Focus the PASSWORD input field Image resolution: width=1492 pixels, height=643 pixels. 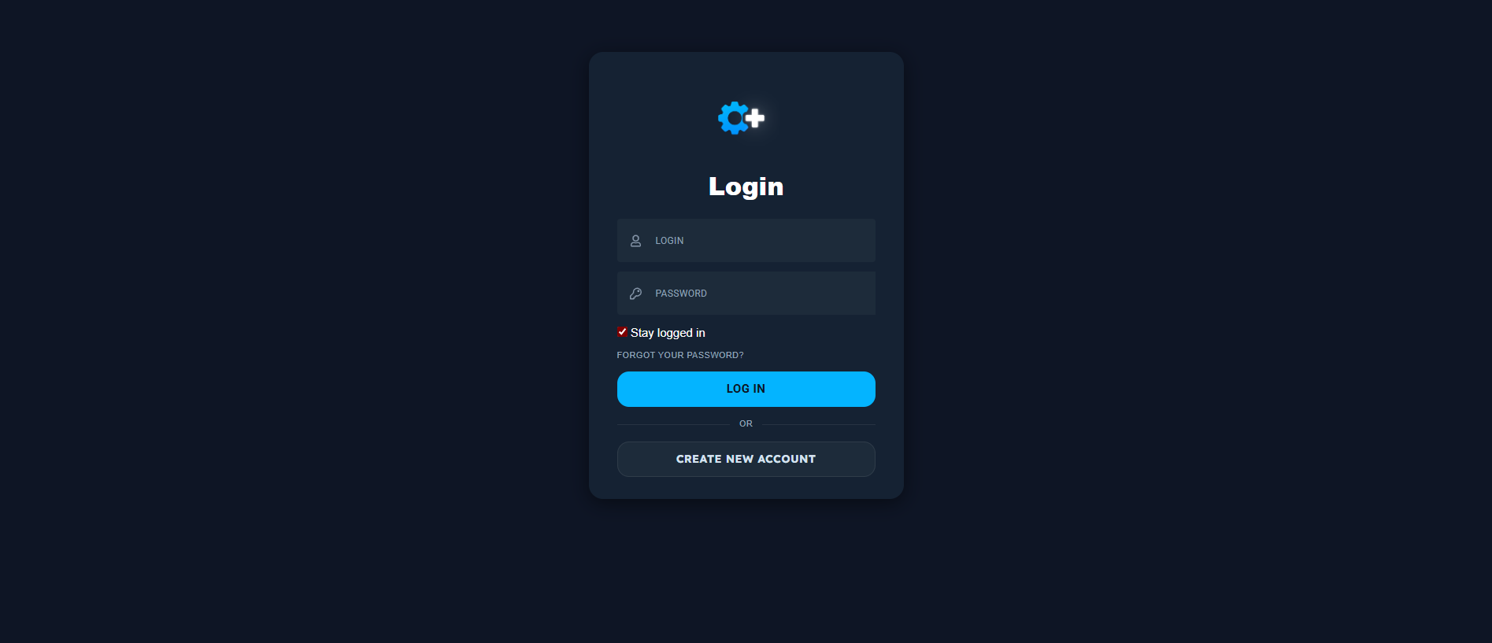tap(746, 293)
